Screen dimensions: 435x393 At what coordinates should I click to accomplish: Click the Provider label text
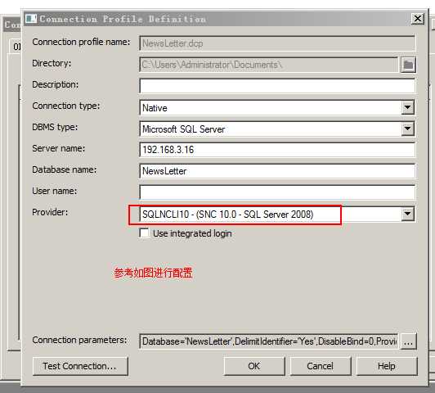point(50,212)
